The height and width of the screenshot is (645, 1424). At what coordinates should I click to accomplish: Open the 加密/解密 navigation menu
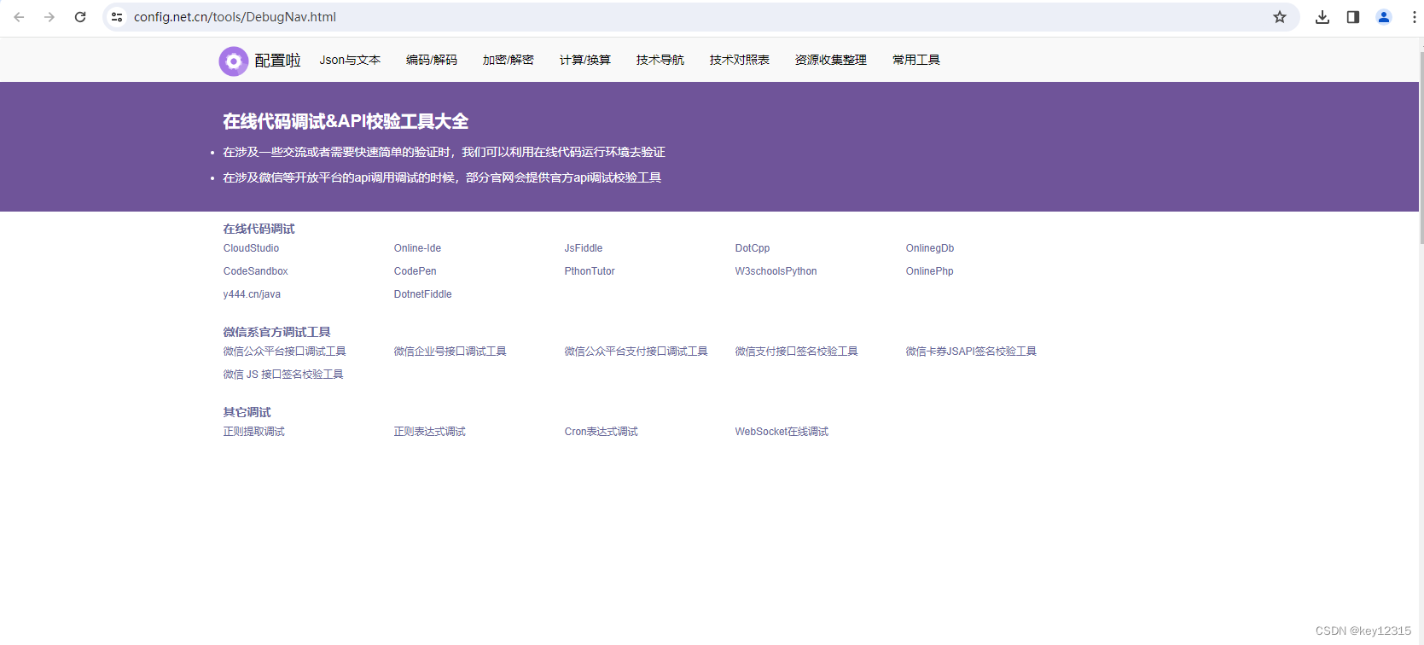[509, 60]
